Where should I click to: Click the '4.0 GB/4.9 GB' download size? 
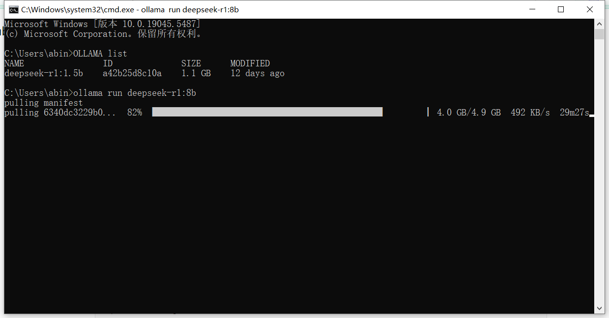(469, 113)
